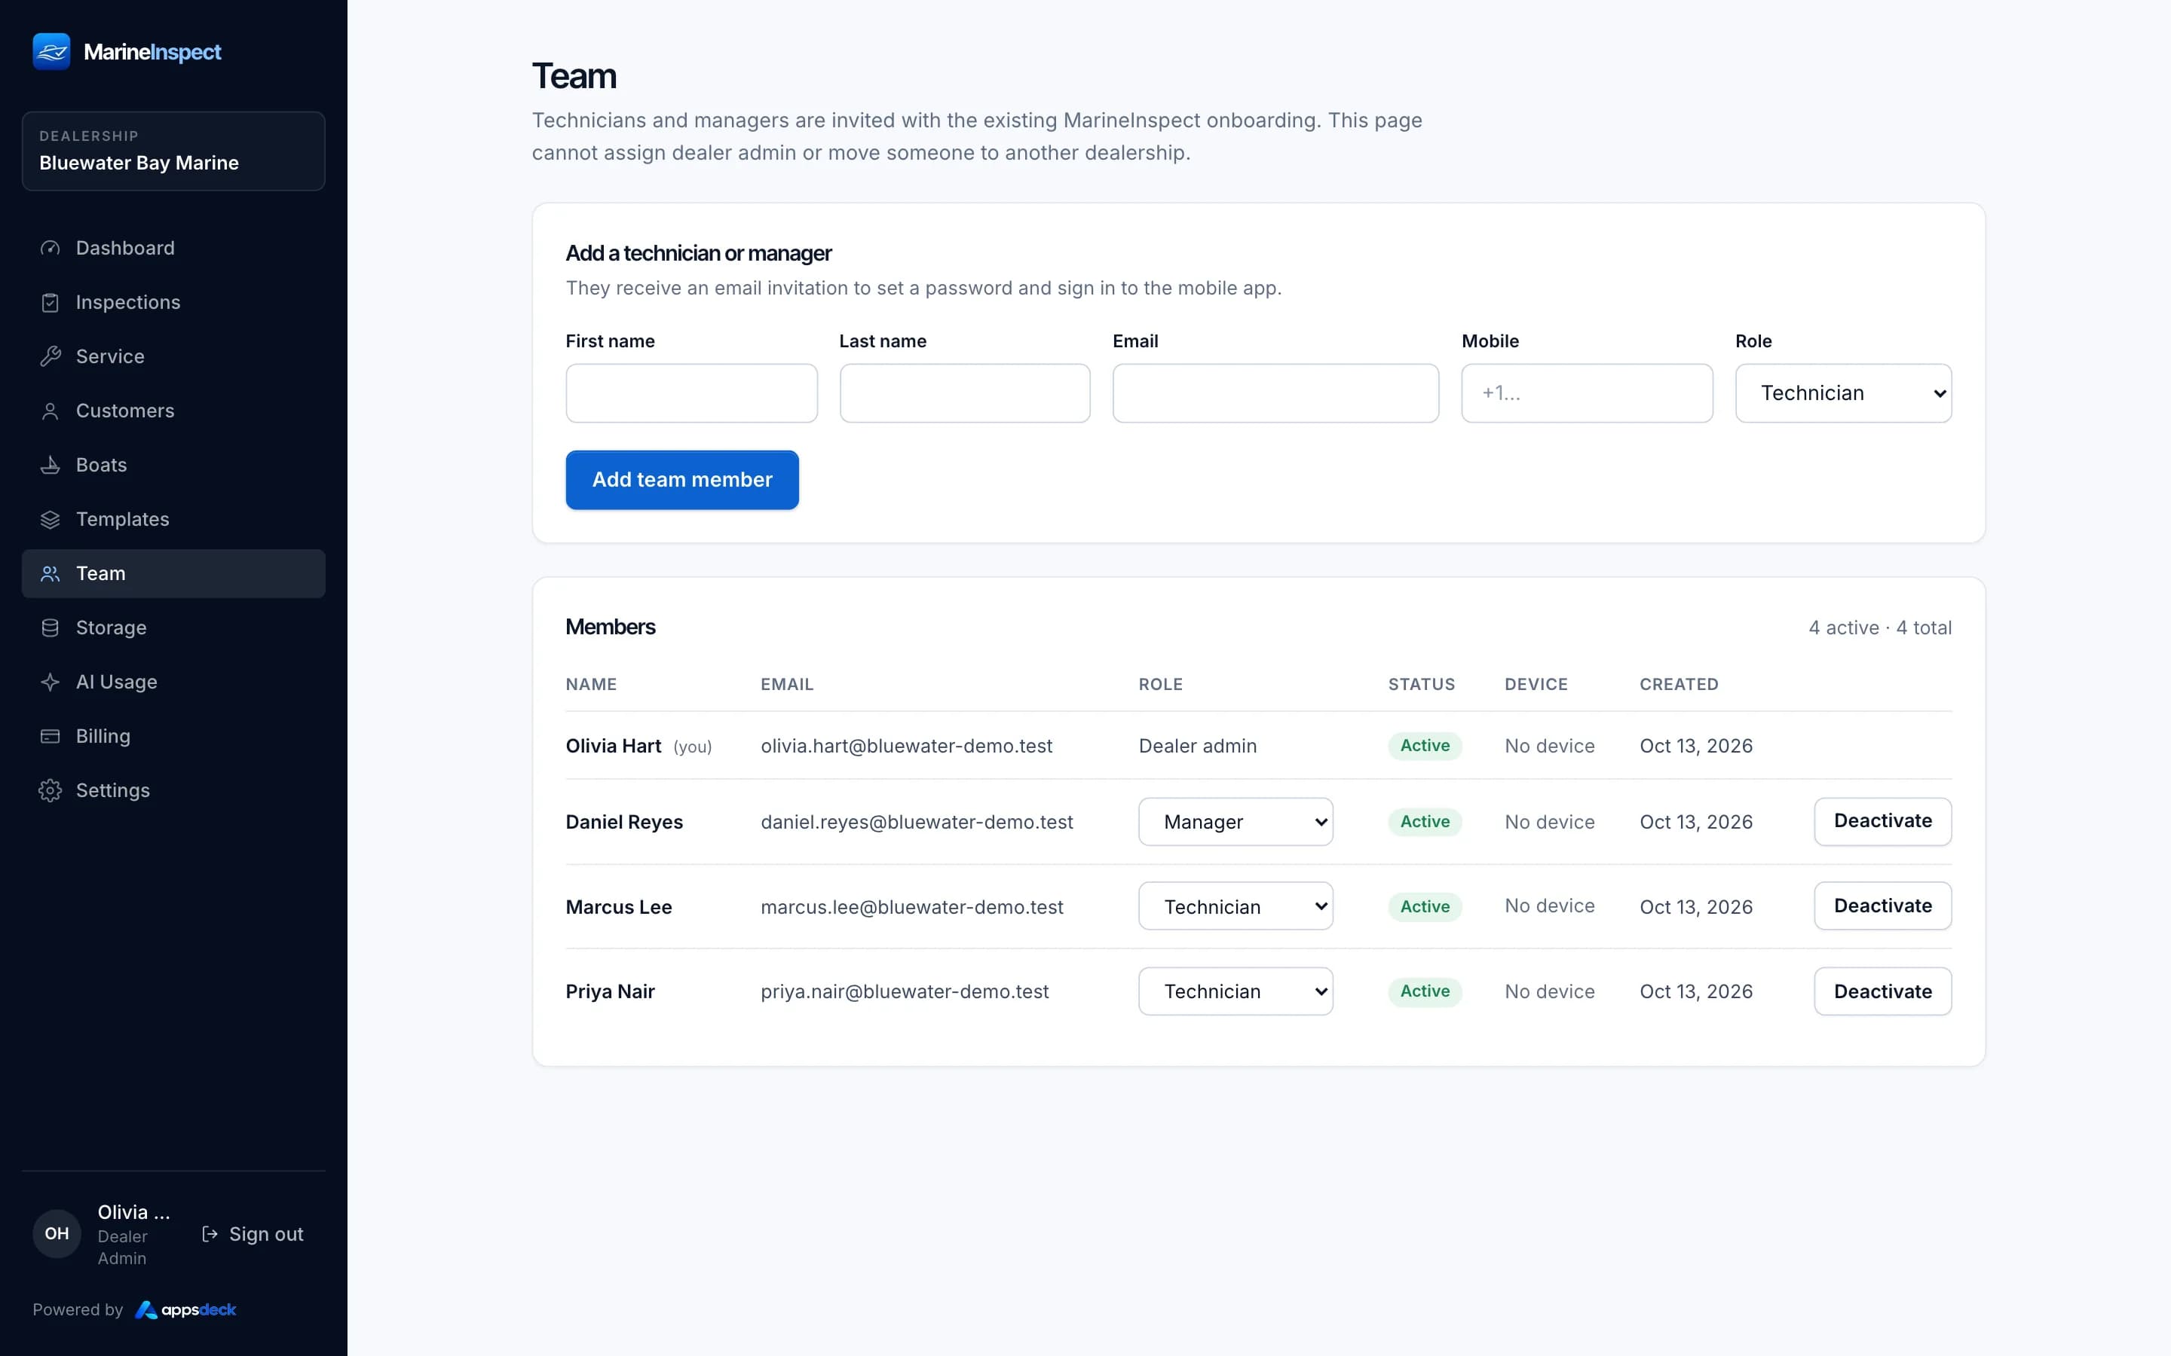Open the Dashboard page
This screenshot has width=2171, height=1356.
pos(173,248)
